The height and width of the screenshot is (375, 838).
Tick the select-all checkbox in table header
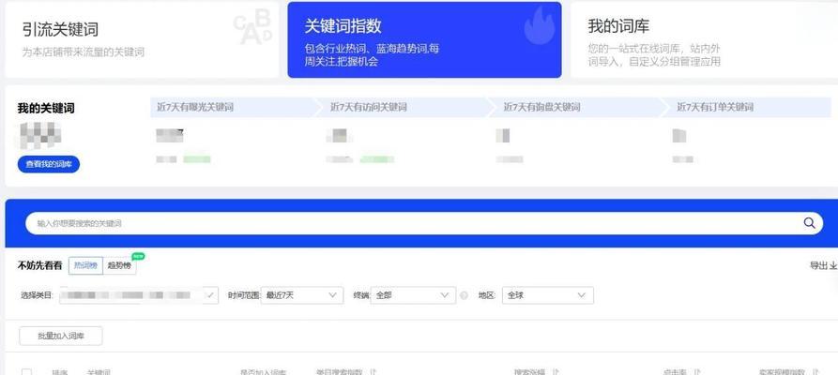[x=26, y=372]
